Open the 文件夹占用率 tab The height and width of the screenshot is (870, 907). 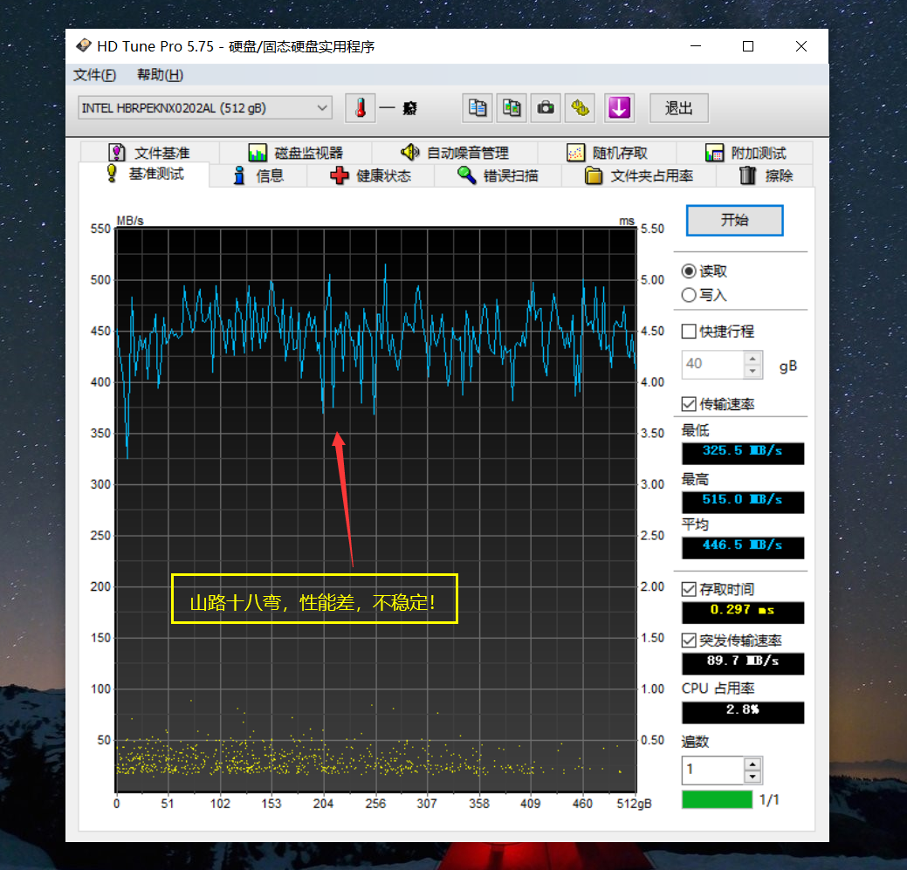click(x=639, y=175)
